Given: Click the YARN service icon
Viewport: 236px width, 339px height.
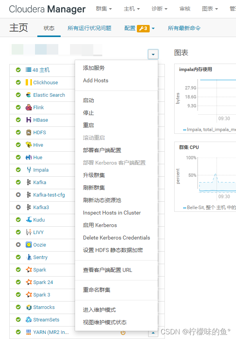Looking at the screenshot, I should coord(28,332).
